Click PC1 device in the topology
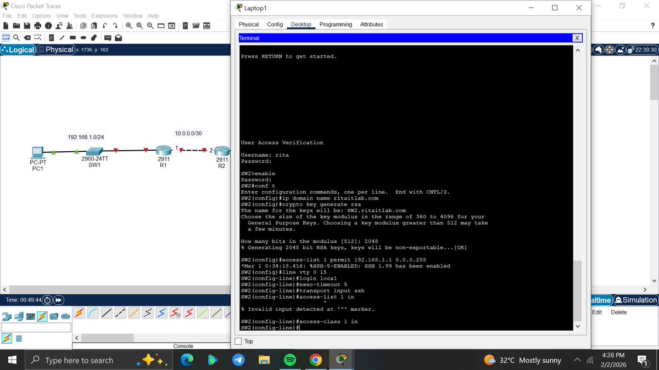The height and width of the screenshot is (370, 659). [37, 151]
